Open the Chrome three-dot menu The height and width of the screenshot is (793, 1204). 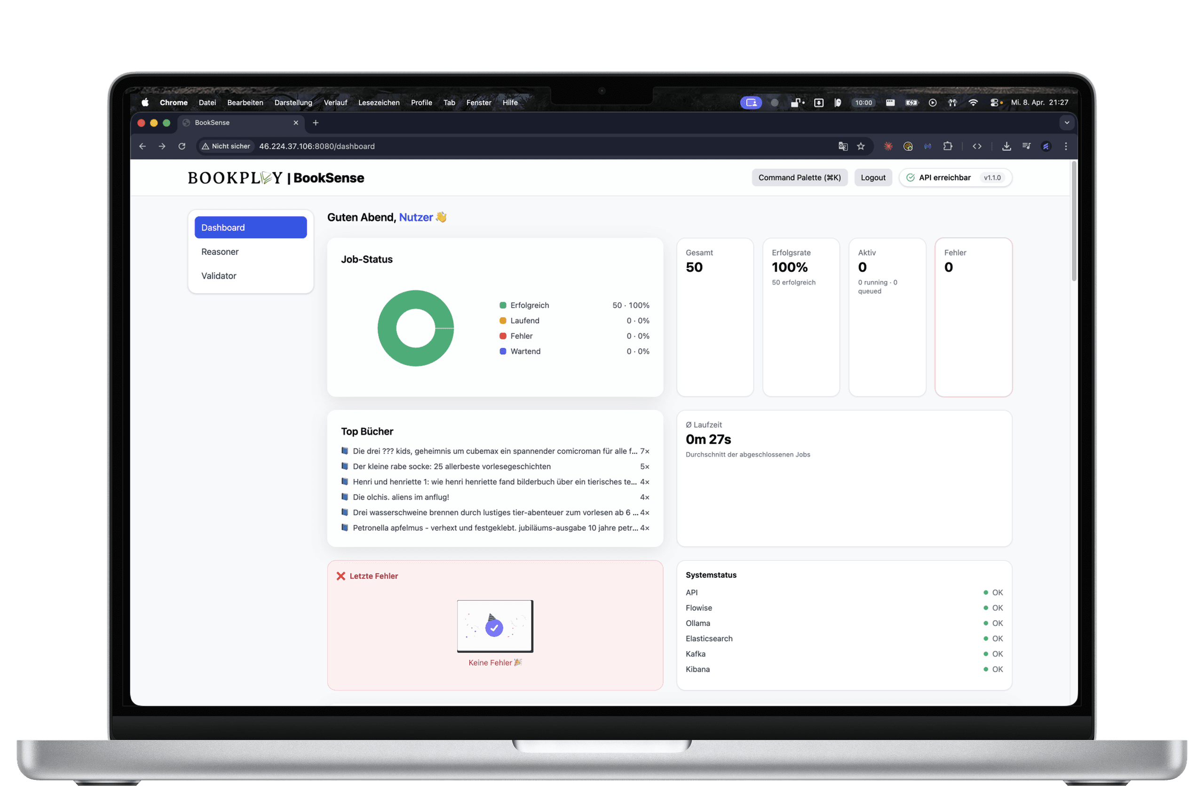pos(1066,146)
